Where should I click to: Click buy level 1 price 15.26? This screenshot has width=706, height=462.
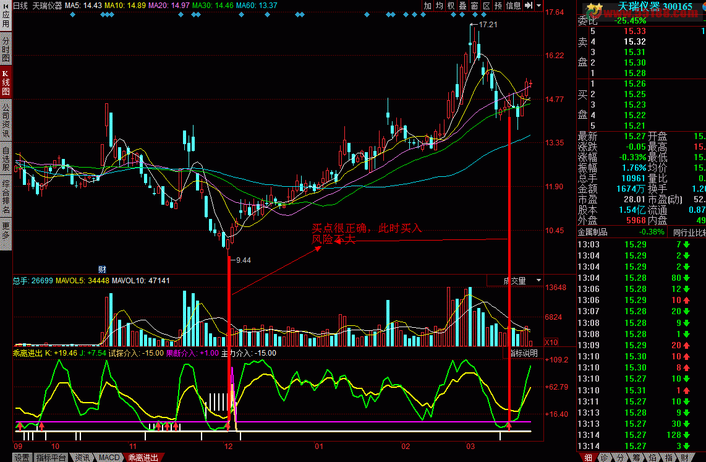pyautogui.click(x=635, y=83)
